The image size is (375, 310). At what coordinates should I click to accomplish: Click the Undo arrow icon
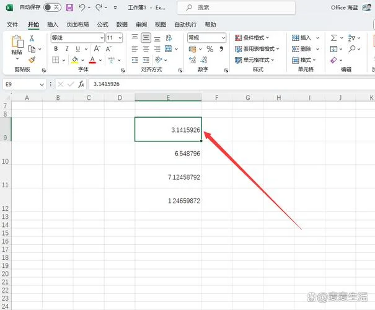pyautogui.click(x=82, y=7)
